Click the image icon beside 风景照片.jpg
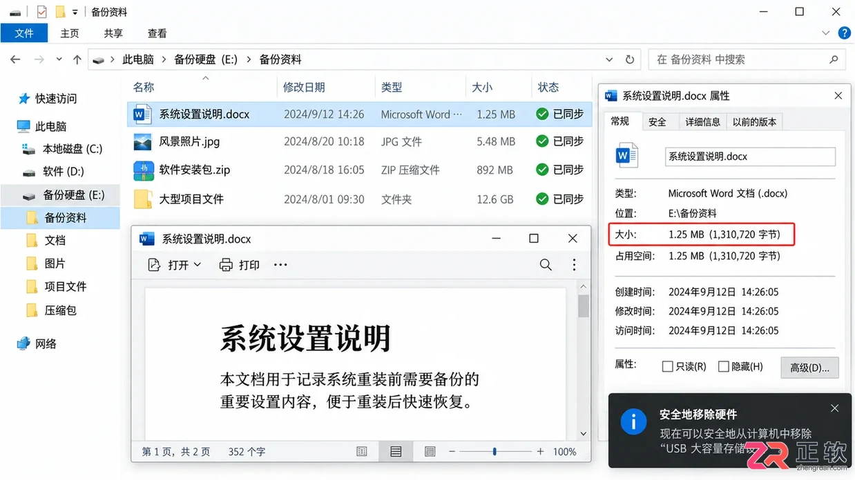The height and width of the screenshot is (480, 855). 142,141
